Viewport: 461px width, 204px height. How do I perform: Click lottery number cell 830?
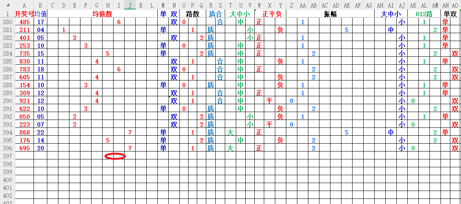[24, 61]
